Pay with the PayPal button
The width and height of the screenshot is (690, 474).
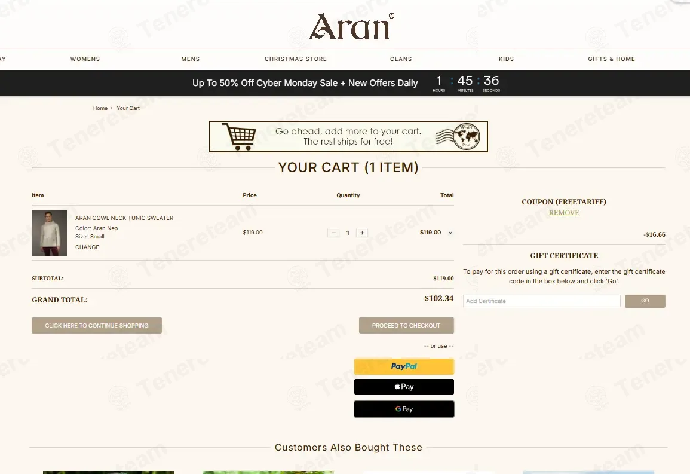(404, 366)
